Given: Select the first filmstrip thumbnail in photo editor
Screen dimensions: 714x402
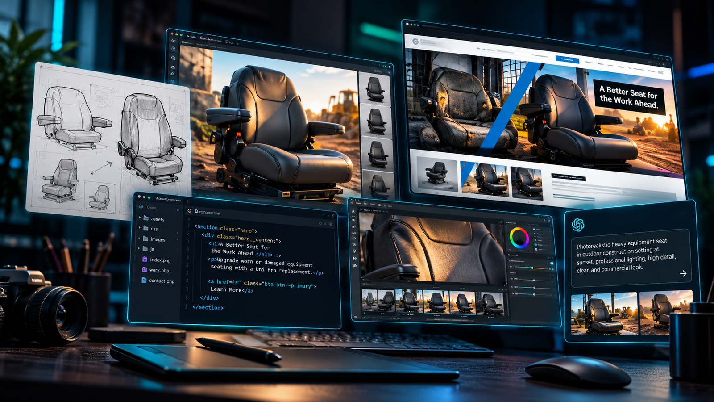Looking at the screenshot, I should pyautogui.click(x=369, y=301).
